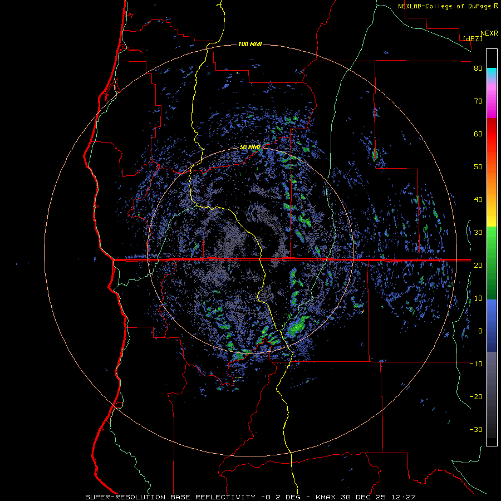Click the 10 value on the dBZ scale

tap(478, 298)
